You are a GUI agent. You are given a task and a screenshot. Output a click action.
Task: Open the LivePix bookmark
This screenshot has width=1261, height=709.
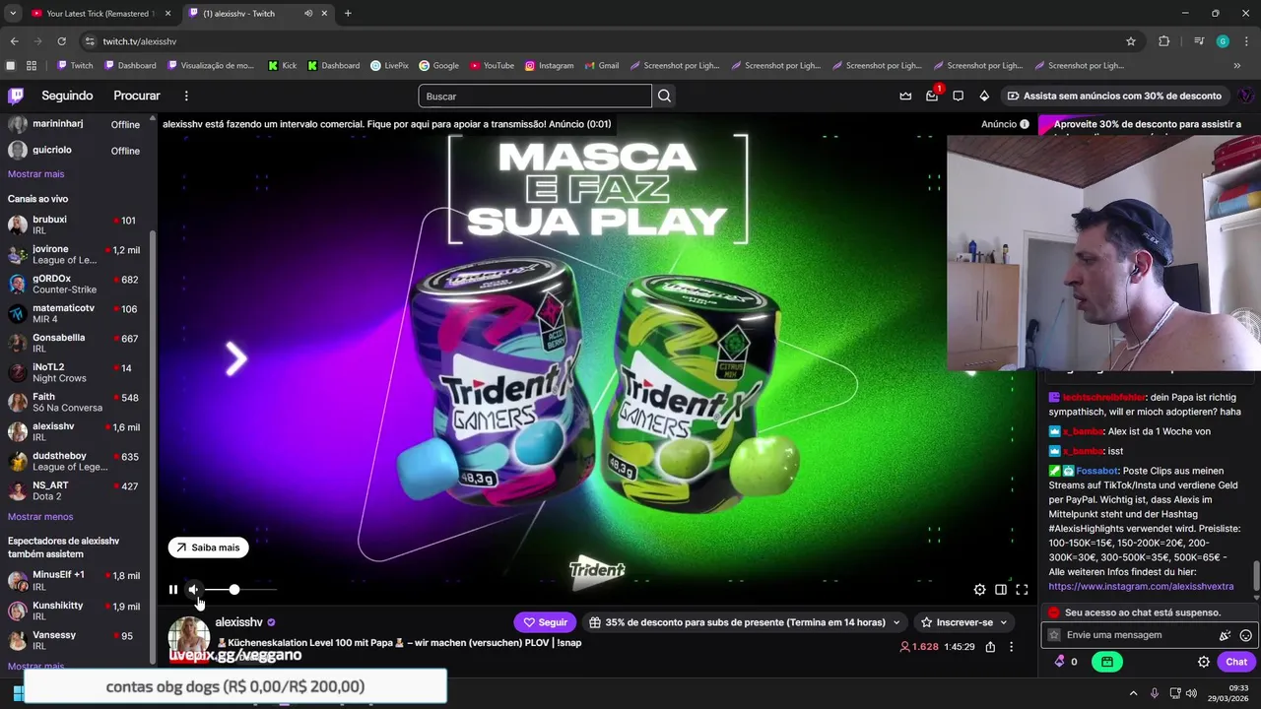[389, 66]
